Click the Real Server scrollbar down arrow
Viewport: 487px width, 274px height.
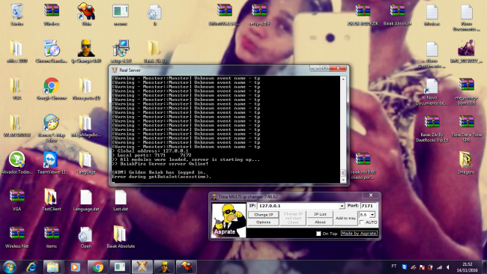tap(343, 180)
